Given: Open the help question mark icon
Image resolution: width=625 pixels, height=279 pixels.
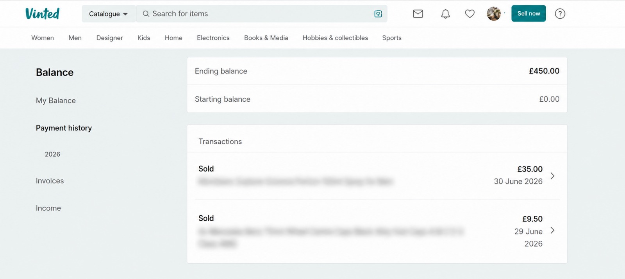Looking at the screenshot, I should [x=560, y=14].
